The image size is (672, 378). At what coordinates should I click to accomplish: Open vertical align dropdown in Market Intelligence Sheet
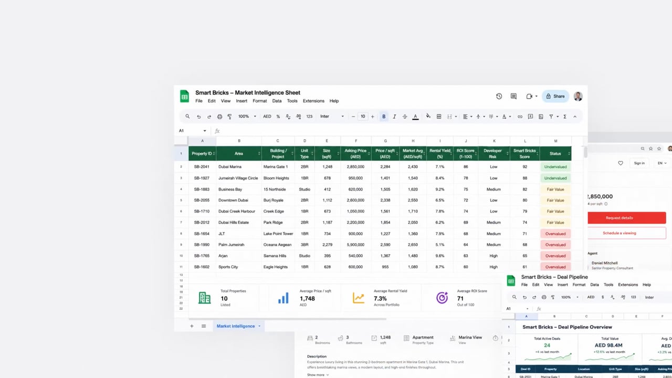[479, 117]
